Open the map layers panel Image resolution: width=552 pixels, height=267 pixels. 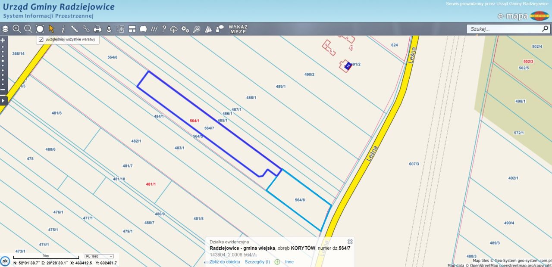5,29
